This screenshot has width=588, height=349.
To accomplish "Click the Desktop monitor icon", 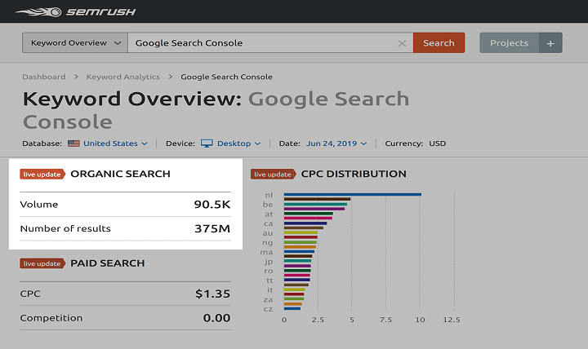I will pyautogui.click(x=207, y=144).
